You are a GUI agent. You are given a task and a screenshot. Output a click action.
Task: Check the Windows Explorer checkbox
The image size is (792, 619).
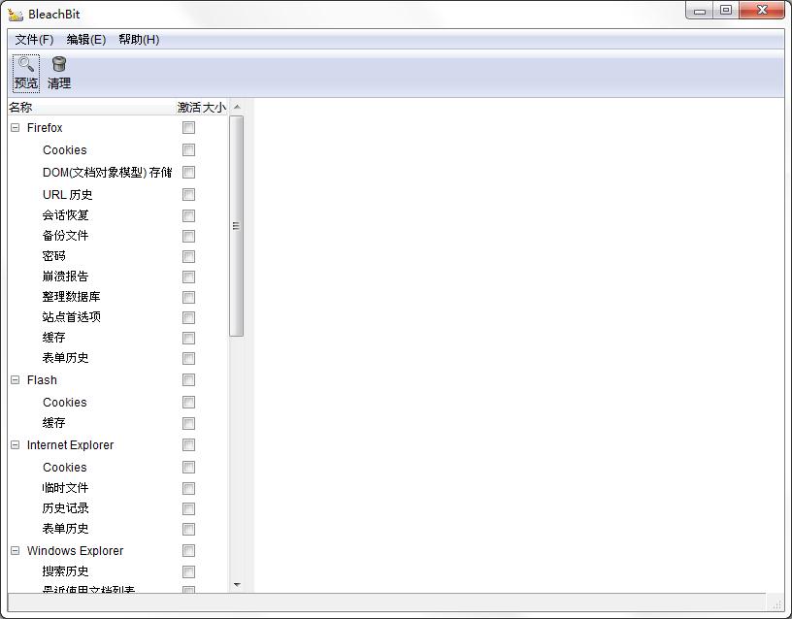188,550
